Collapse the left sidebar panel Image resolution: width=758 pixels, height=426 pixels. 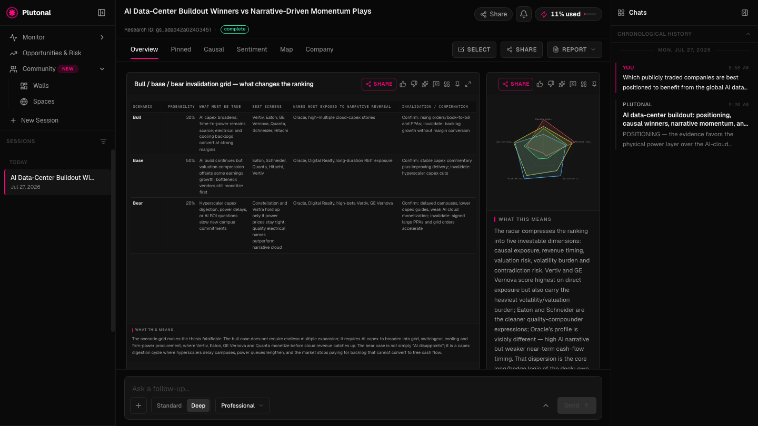pyautogui.click(x=102, y=13)
